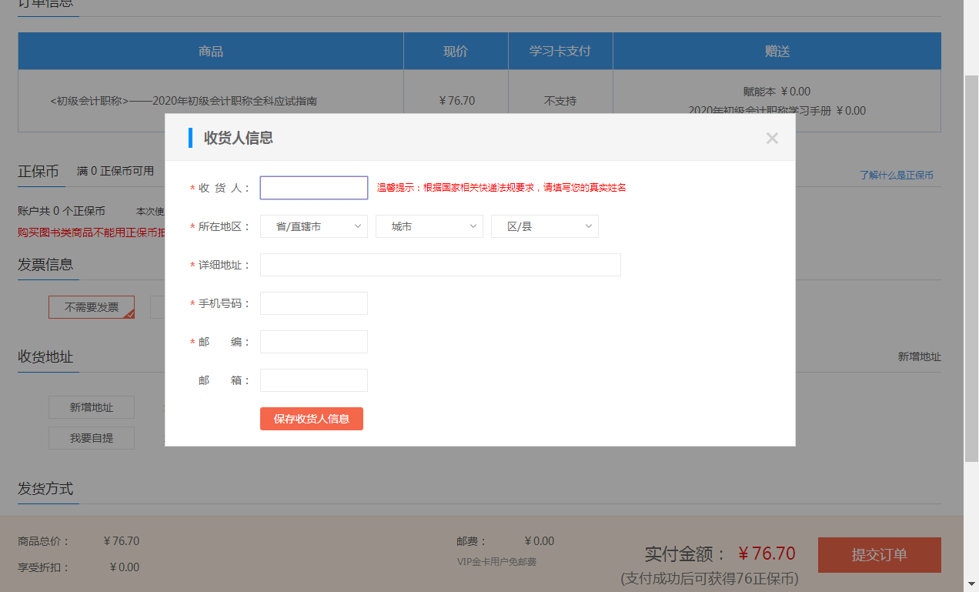Open the 了解什么是正保币 help link

pyautogui.click(x=897, y=175)
